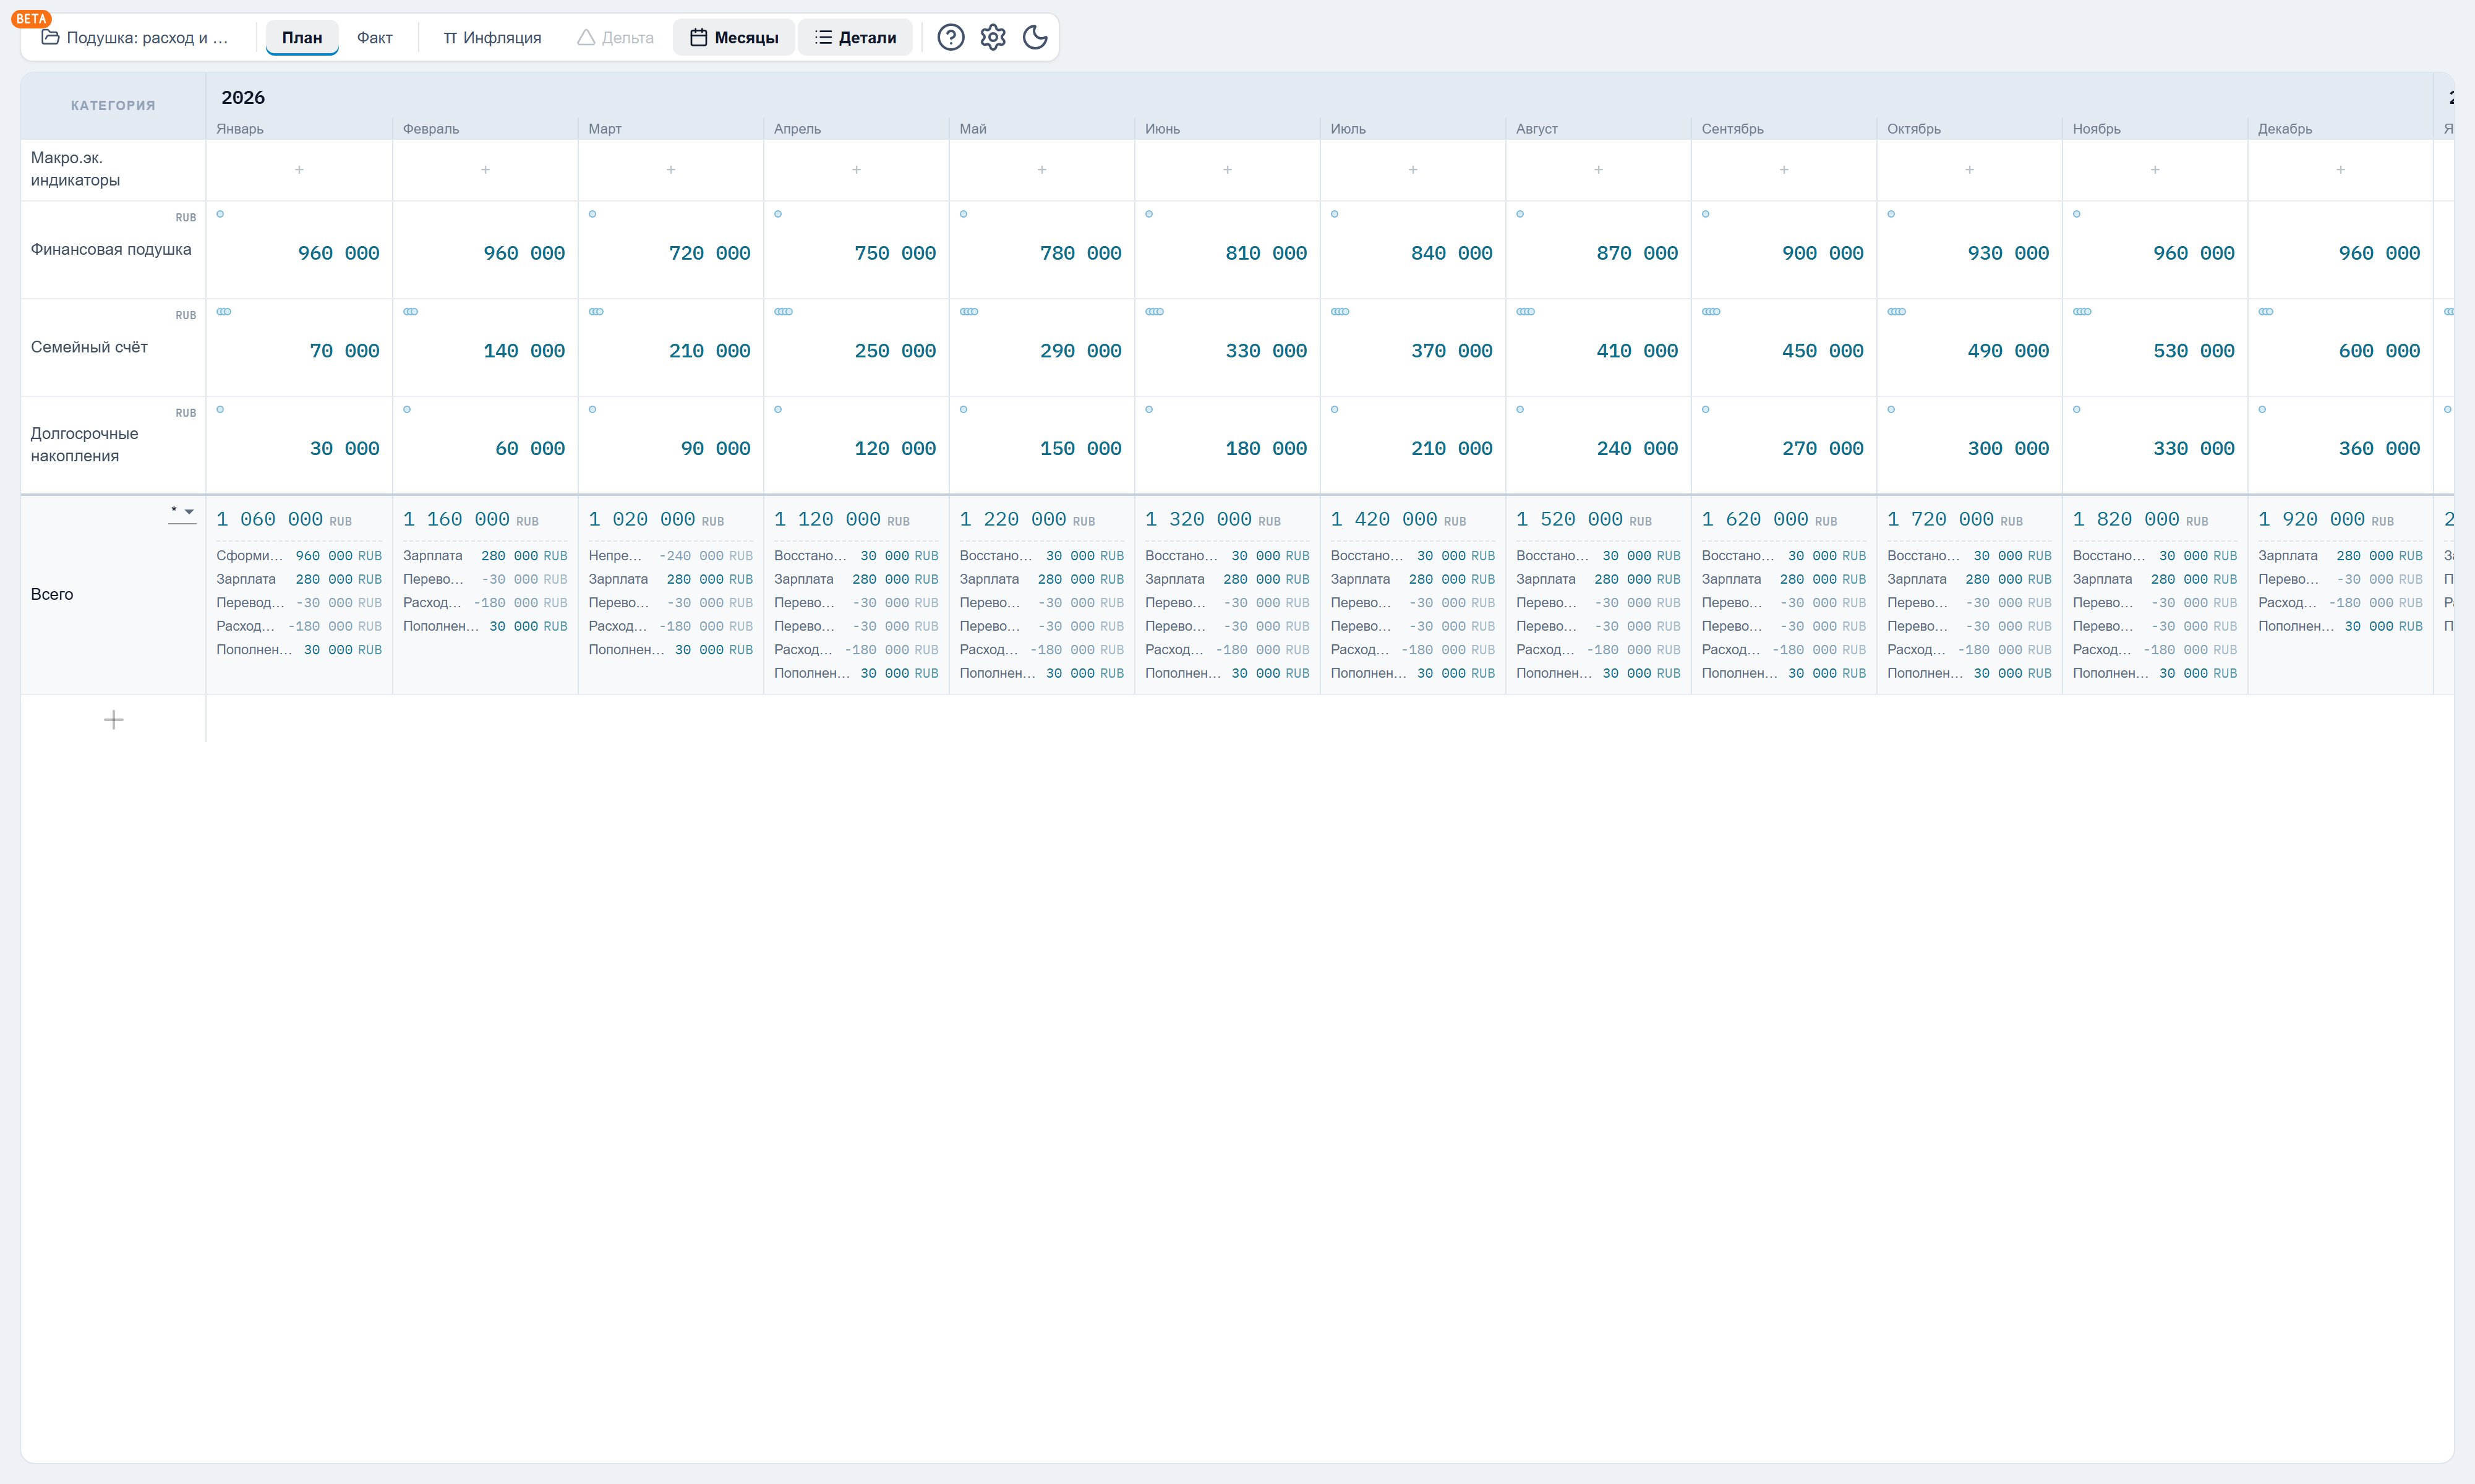Toggle dark mode moon icon
Screen dimensions: 2475x1484
click(x=1035, y=37)
